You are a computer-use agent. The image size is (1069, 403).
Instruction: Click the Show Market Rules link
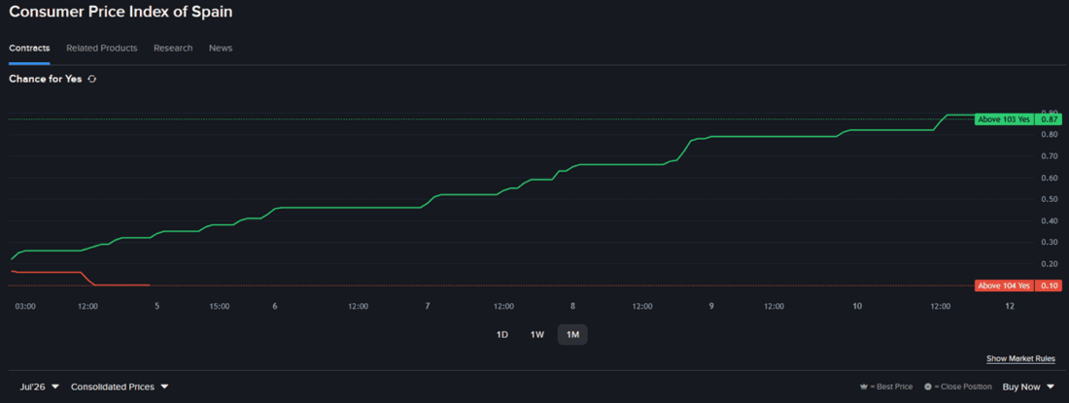(x=1020, y=358)
